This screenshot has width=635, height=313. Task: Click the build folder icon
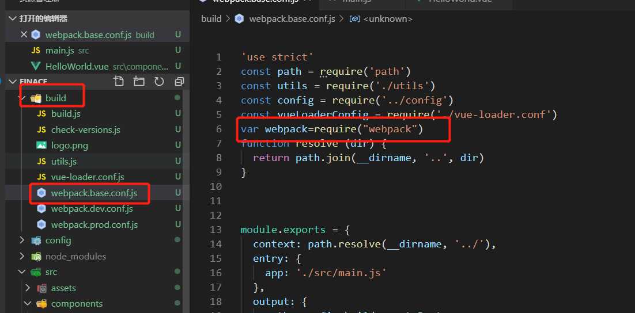(x=36, y=98)
